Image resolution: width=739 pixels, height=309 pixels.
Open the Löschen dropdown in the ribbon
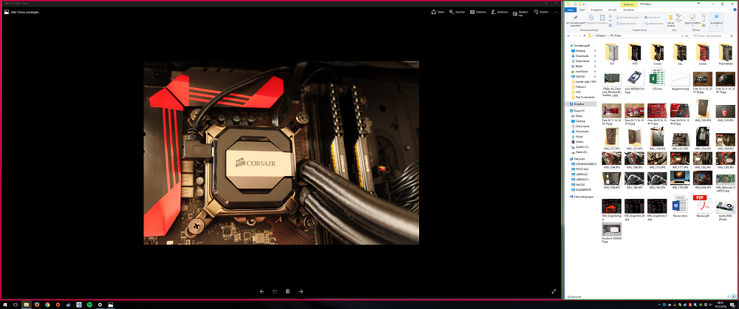pyautogui.click(x=652, y=18)
